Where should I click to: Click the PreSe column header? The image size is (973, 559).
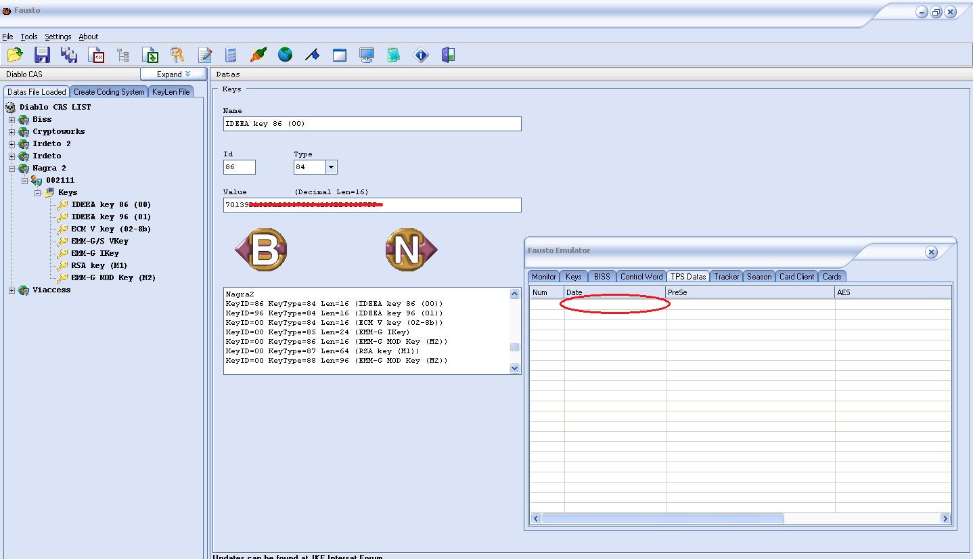pyautogui.click(x=750, y=292)
